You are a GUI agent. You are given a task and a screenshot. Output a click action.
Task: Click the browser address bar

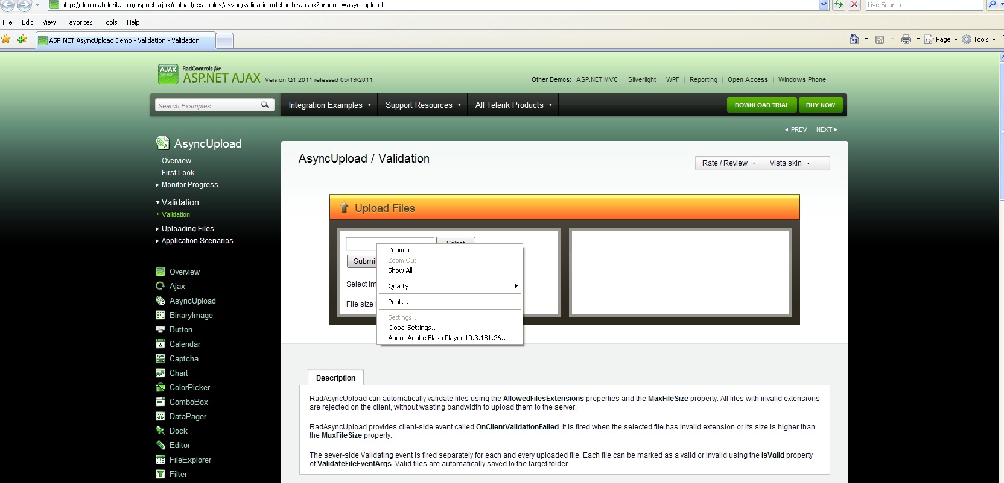coord(433,5)
